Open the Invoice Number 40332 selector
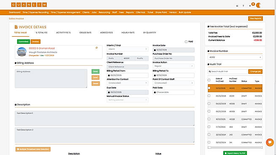This screenshot has width=276, height=155. tap(235, 57)
